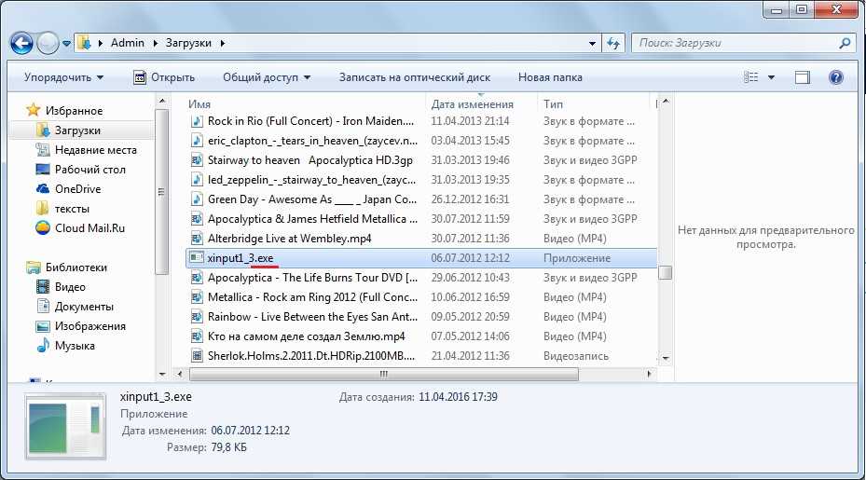Click the xinput1_3.exe thumbnail in details pane
This screenshot has width=866, height=480.
click(66, 427)
